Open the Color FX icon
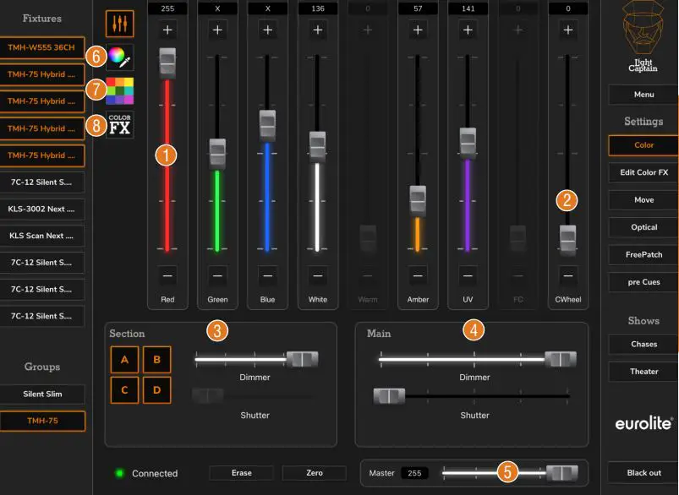679x495 pixels. [x=119, y=125]
